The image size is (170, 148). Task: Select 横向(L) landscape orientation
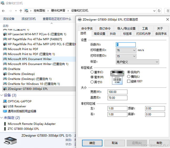click(x=129, y=76)
